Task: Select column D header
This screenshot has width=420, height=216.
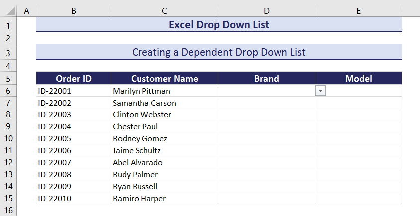Action: (x=266, y=11)
